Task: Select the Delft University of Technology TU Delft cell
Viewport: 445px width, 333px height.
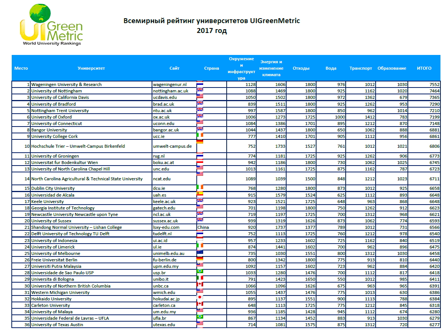Action: [91, 234]
